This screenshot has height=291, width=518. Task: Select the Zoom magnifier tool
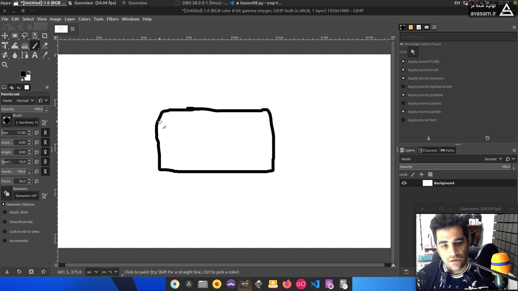click(x=5, y=65)
